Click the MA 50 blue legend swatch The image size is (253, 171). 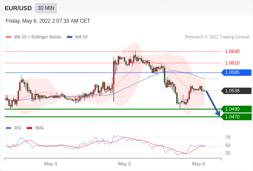[70, 37]
